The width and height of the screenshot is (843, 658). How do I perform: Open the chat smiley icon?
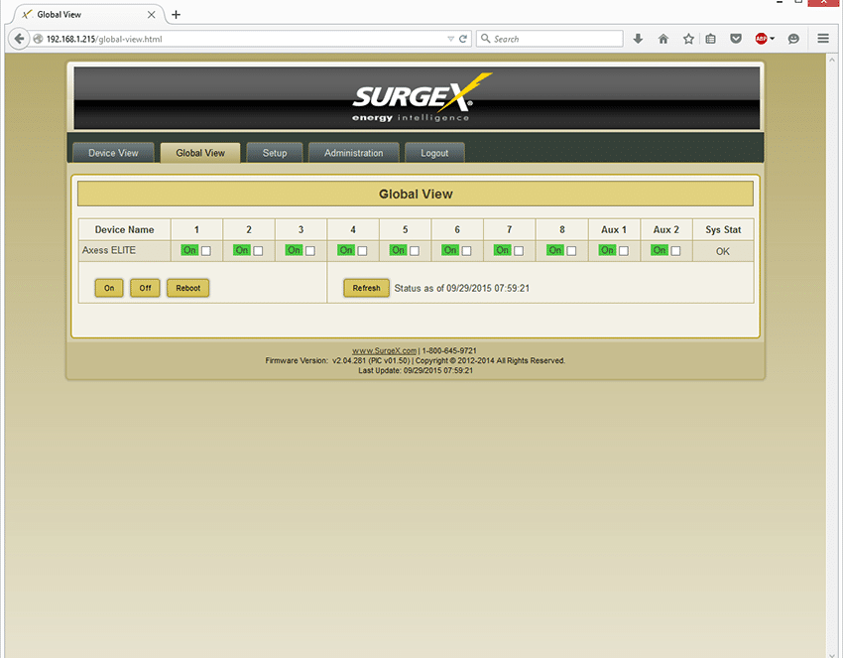(x=793, y=39)
